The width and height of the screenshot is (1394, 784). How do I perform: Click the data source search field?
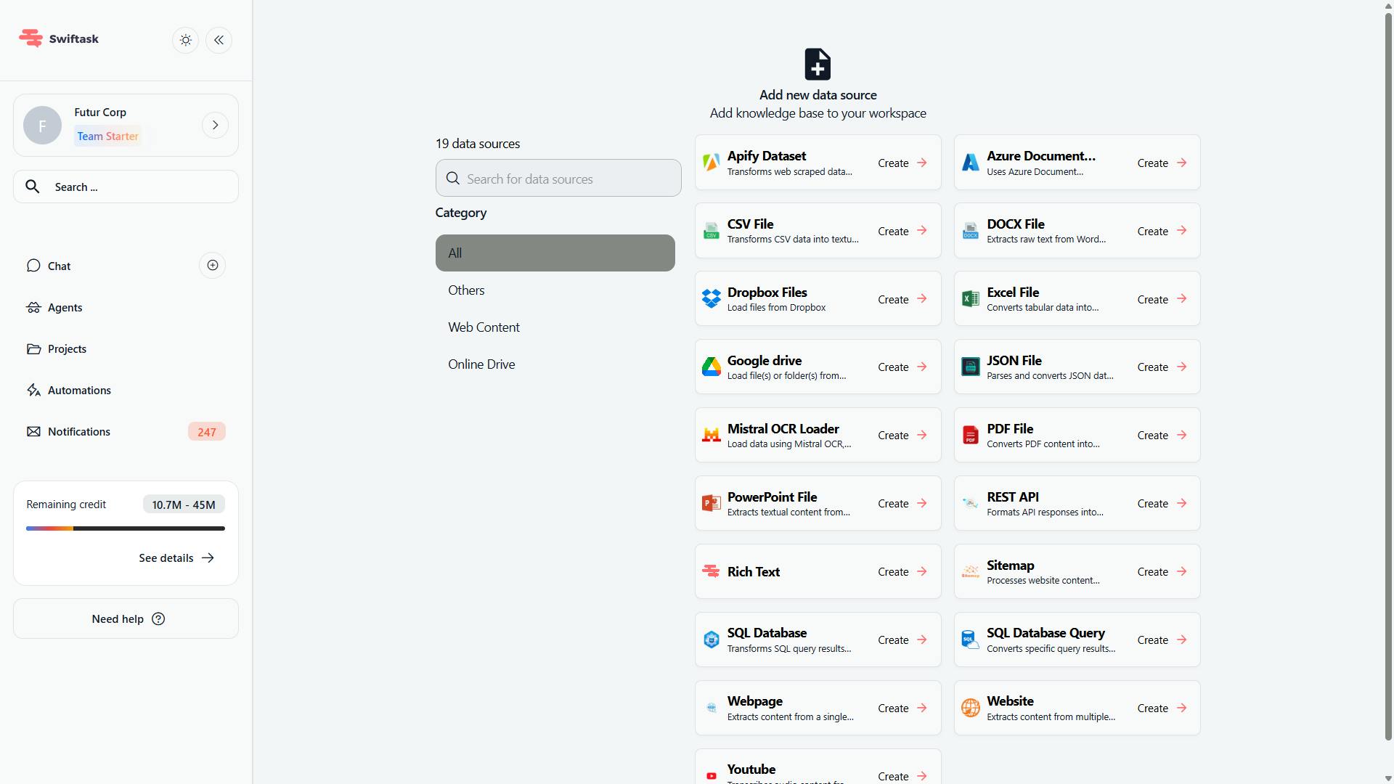[558, 178]
